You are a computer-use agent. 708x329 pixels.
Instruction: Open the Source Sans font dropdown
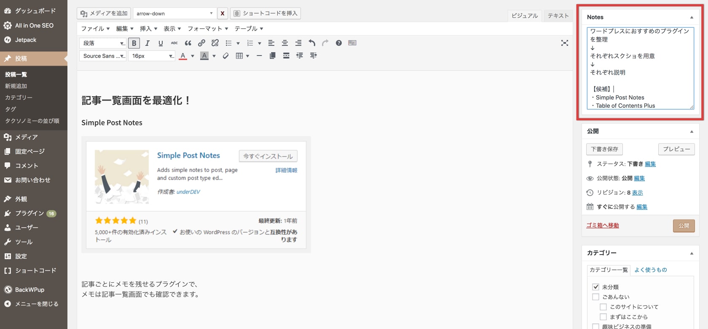[103, 56]
